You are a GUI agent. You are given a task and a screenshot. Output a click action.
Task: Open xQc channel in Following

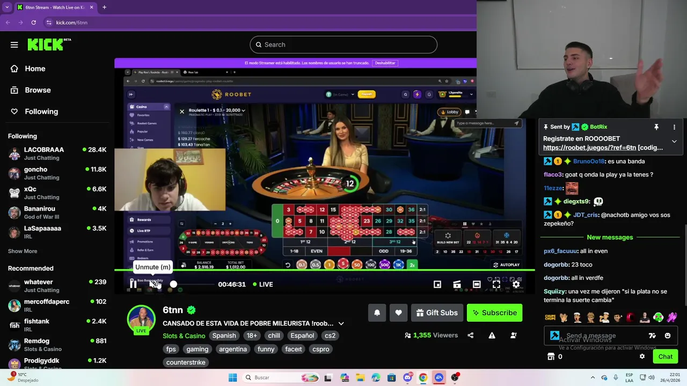click(x=57, y=193)
